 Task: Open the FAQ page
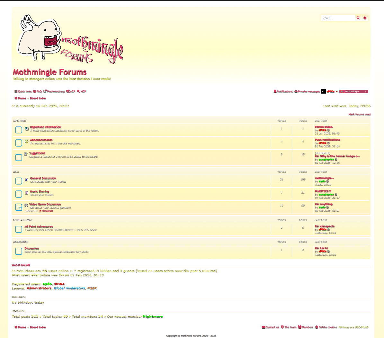(37, 92)
